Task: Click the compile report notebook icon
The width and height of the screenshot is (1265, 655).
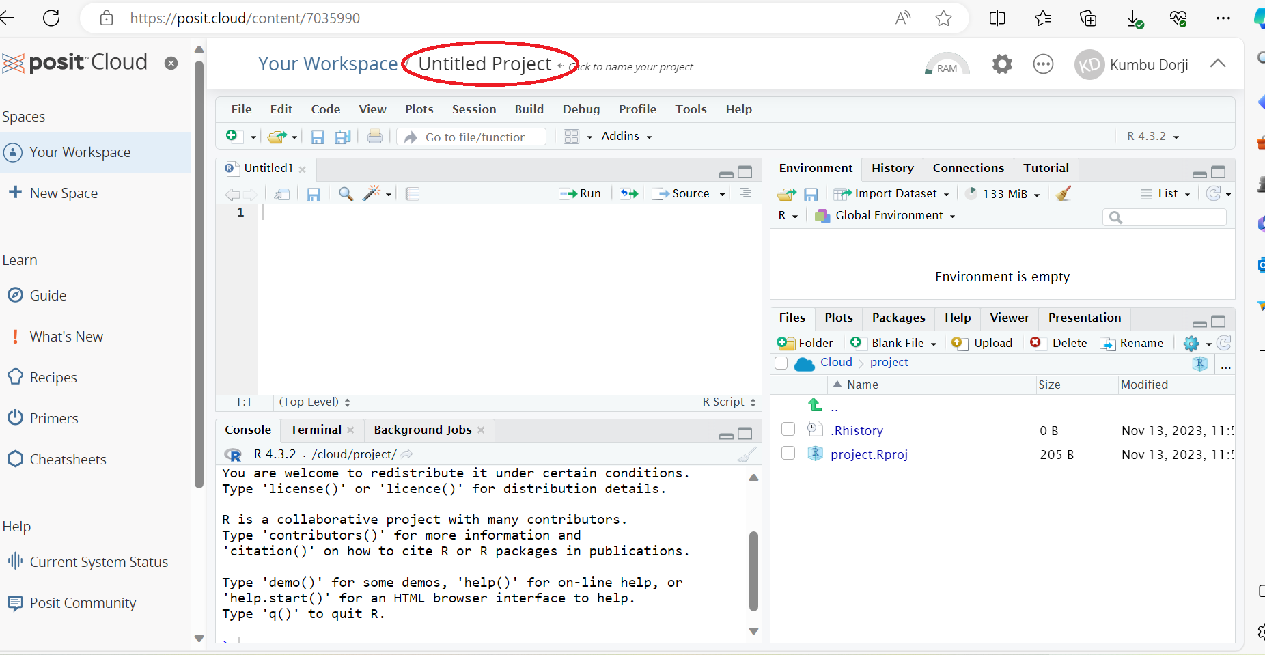Action: (x=412, y=194)
